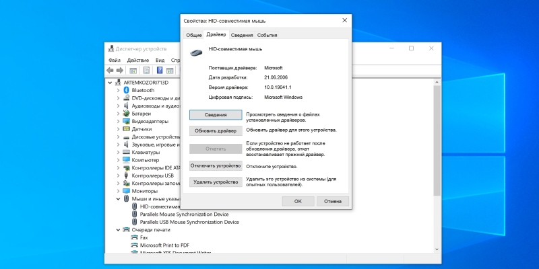Collapse the Мыши и иные указывающие устройства node
539x269 pixels.
[118, 199]
